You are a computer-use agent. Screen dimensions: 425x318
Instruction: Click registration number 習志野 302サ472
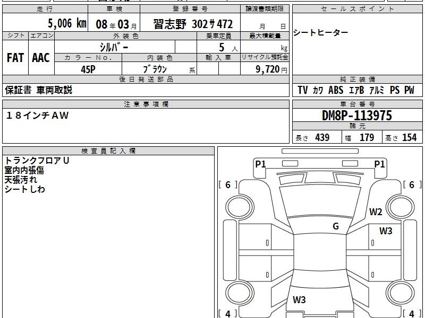tap(193, 24)
